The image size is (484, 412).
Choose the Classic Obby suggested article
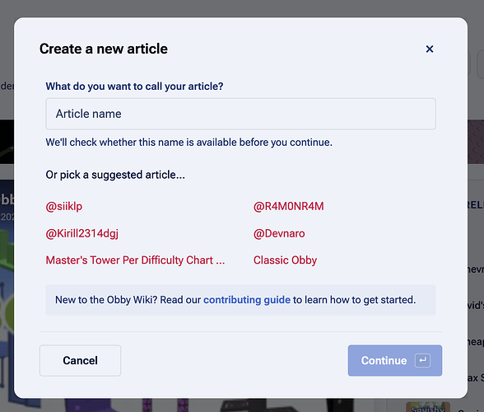[285, 260]
